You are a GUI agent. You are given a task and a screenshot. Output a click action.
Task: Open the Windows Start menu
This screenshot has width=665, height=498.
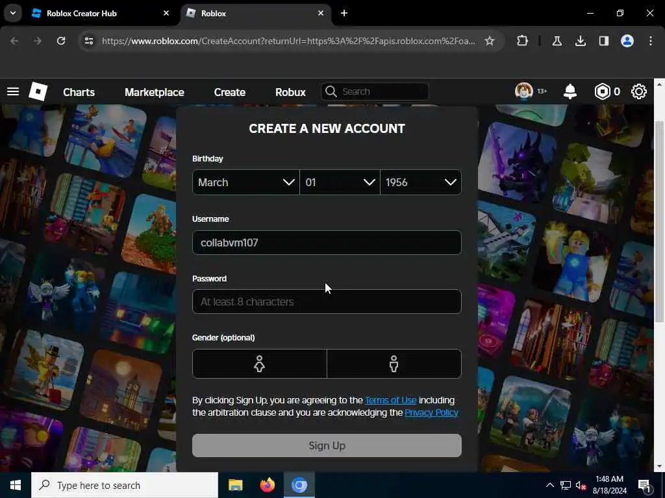pos(16,485)
